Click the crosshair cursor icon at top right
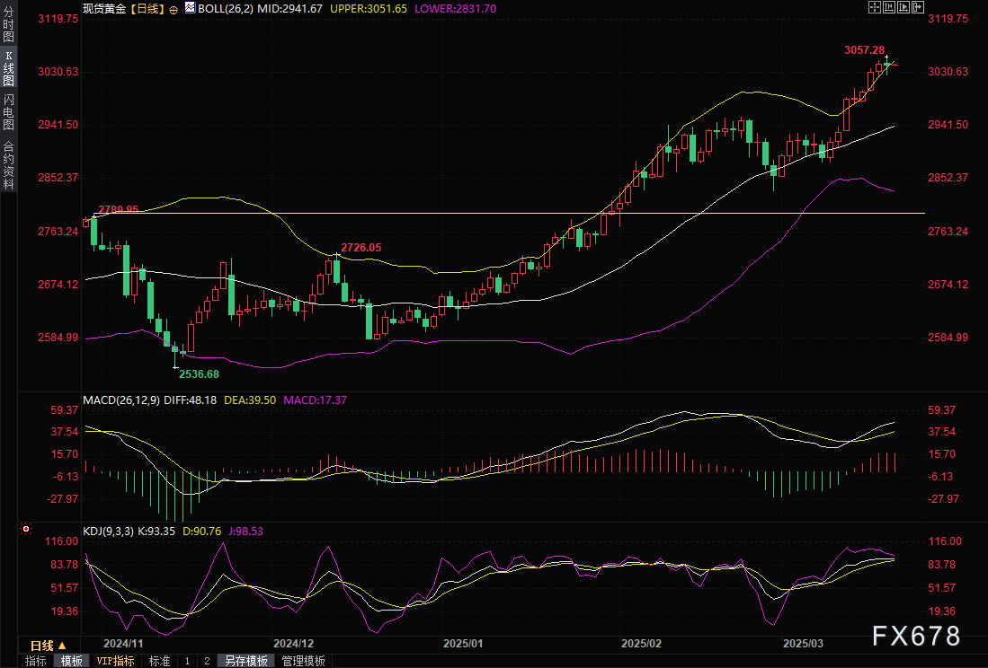The width and height of the screenshot is (988, 668). (x=874, y=7)
